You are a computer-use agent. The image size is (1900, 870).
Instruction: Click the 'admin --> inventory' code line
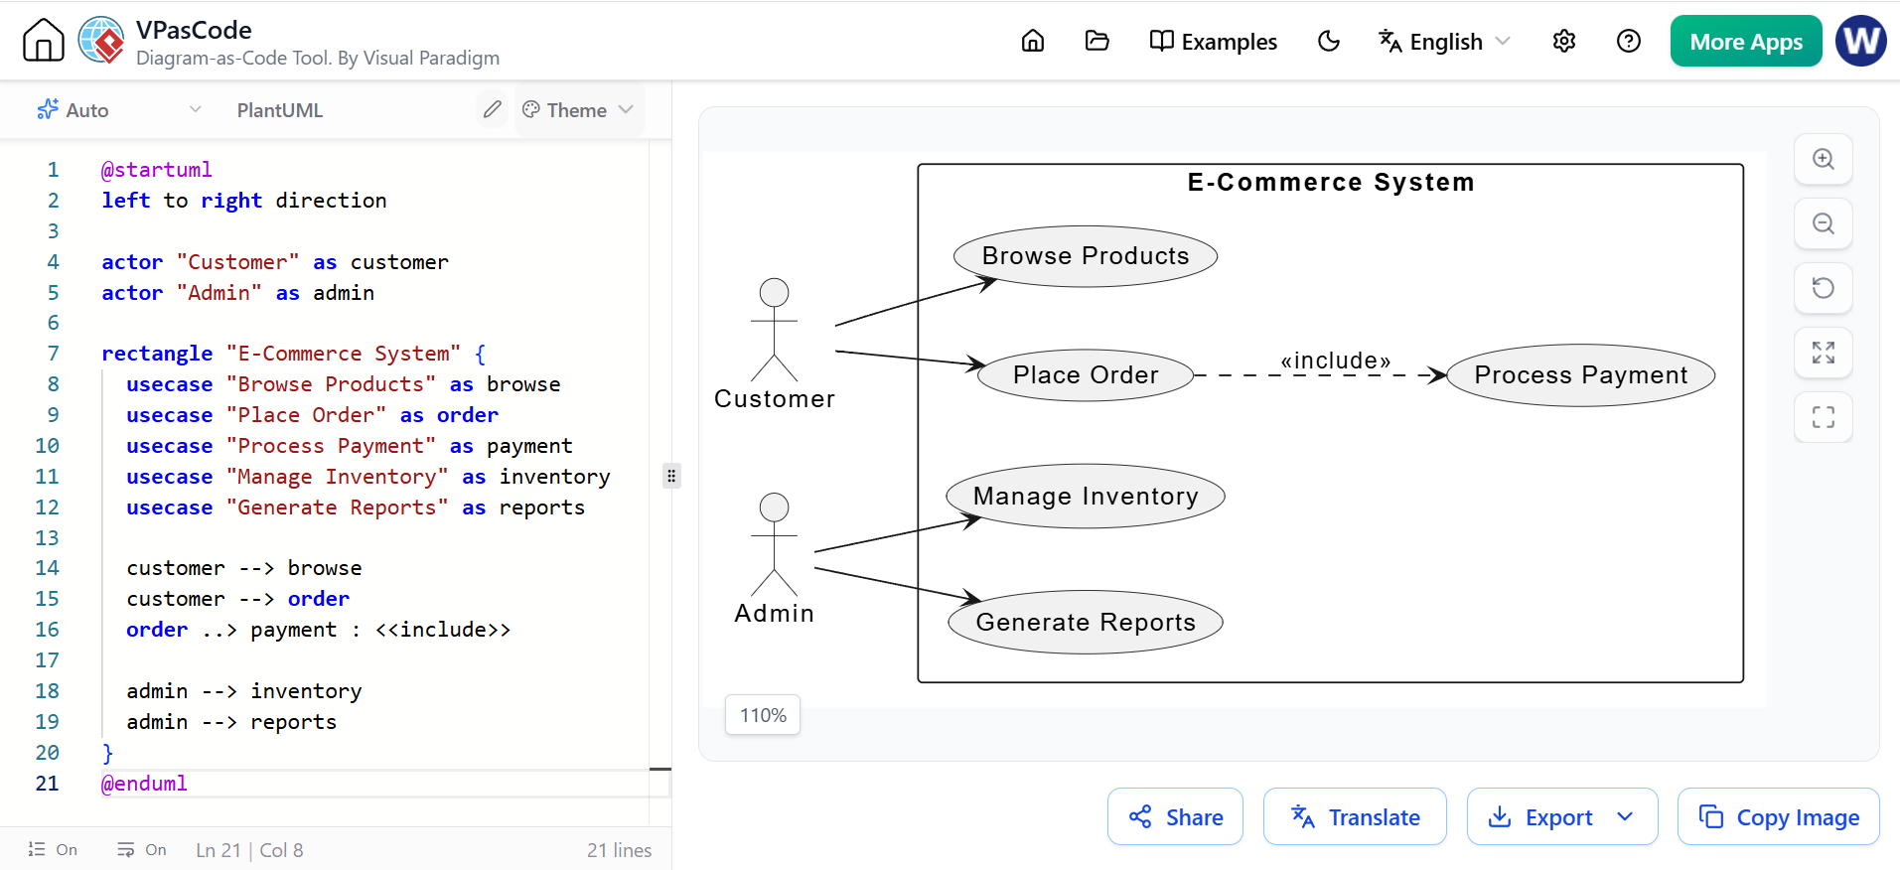pyautogui.click(x=244, y=691)
